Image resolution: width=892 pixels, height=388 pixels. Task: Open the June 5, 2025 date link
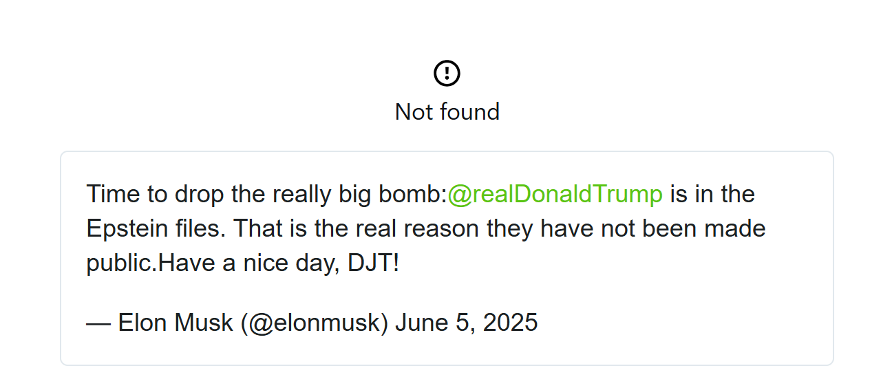[x=466, y=322]
